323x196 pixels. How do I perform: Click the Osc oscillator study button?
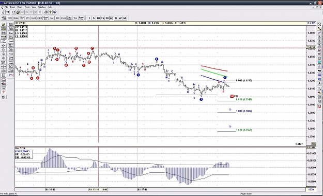click(52, 18)
